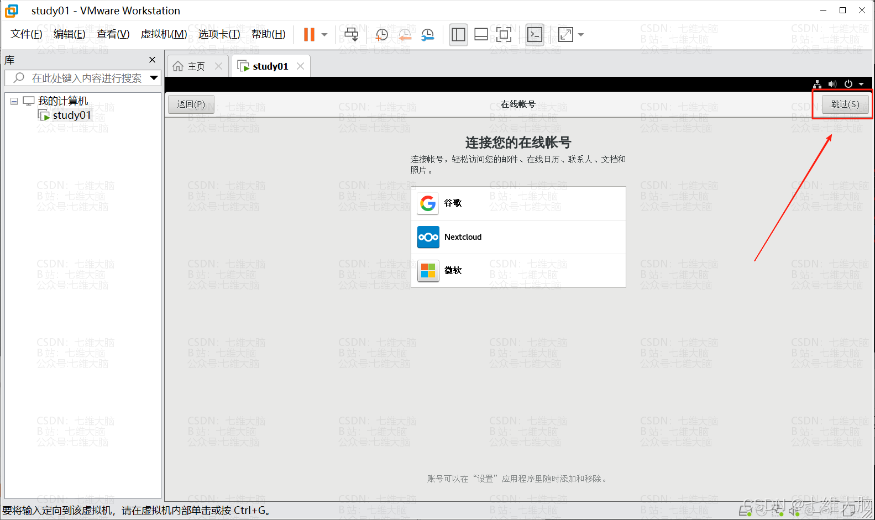Click the hard disk status bar icon
The height and width of the screenshot is (520, 875).
[745, 512]
